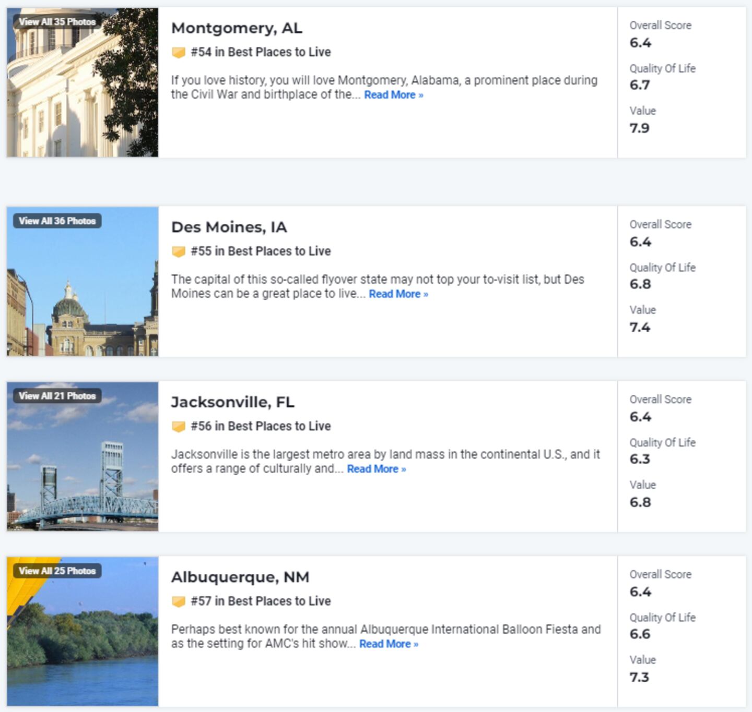Click '#55 in Best Places to Live'
The width and height of the screenshot is (752, 712).
pyautogui.click(x=261, y=251)
